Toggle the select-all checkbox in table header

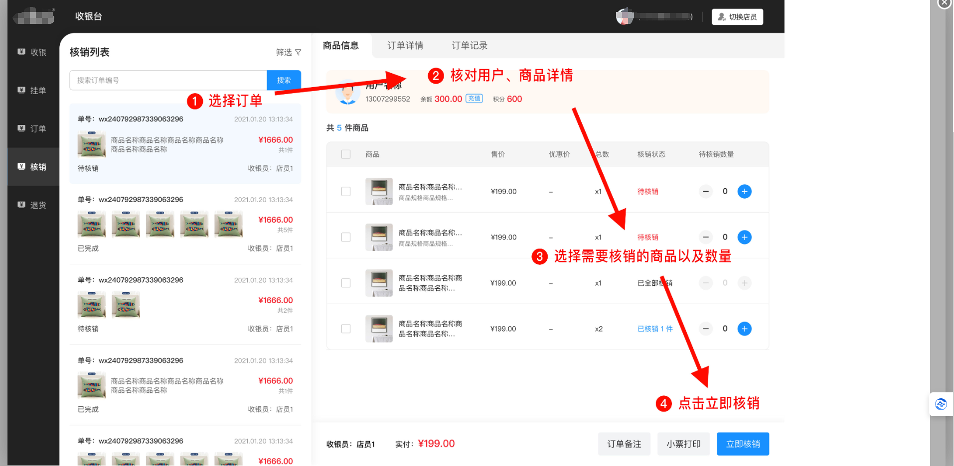pyautogui.click(x=346, y=154)
